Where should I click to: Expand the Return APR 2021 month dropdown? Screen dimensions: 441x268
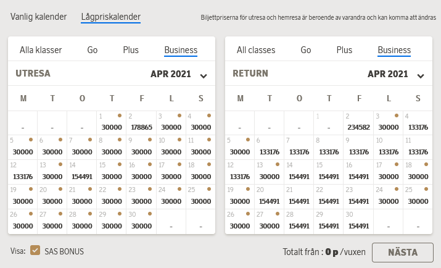(421, 76)
